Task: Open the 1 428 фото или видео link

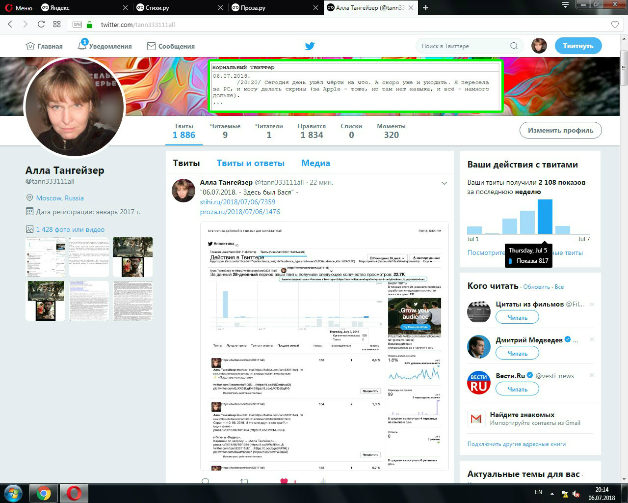Action: pos(70,229)
